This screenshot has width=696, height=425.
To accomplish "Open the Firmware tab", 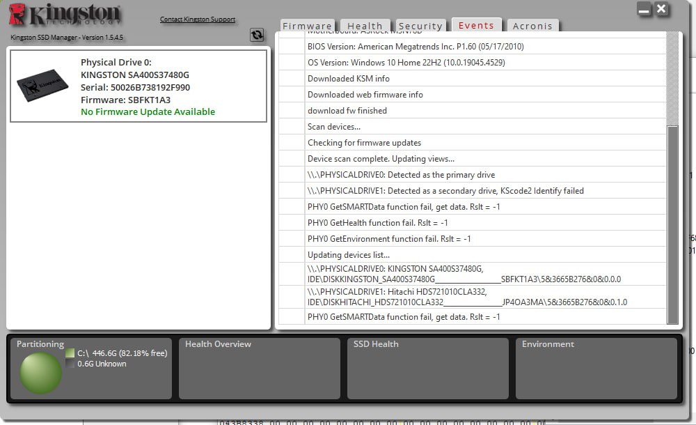I will [x=307, y=26].
